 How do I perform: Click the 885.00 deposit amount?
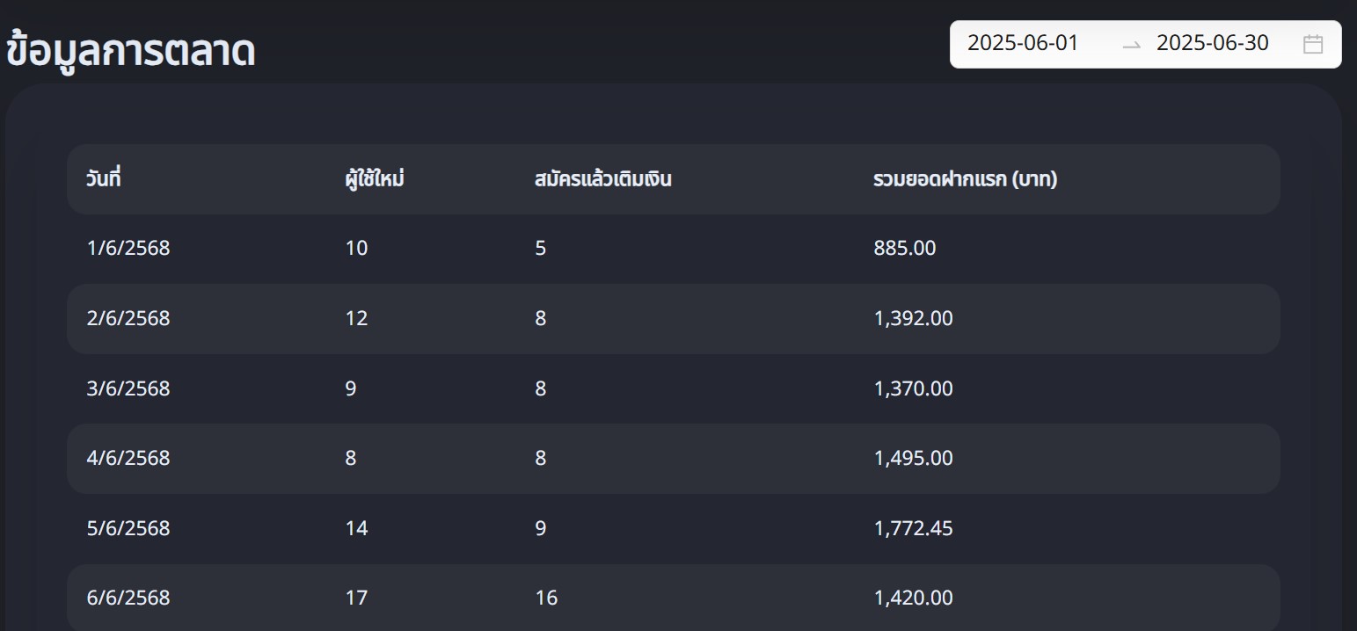905,249
